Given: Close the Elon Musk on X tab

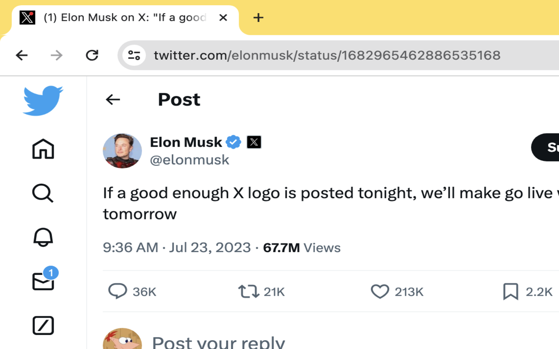Looking at the screenshot, I should tap(223, 17).
